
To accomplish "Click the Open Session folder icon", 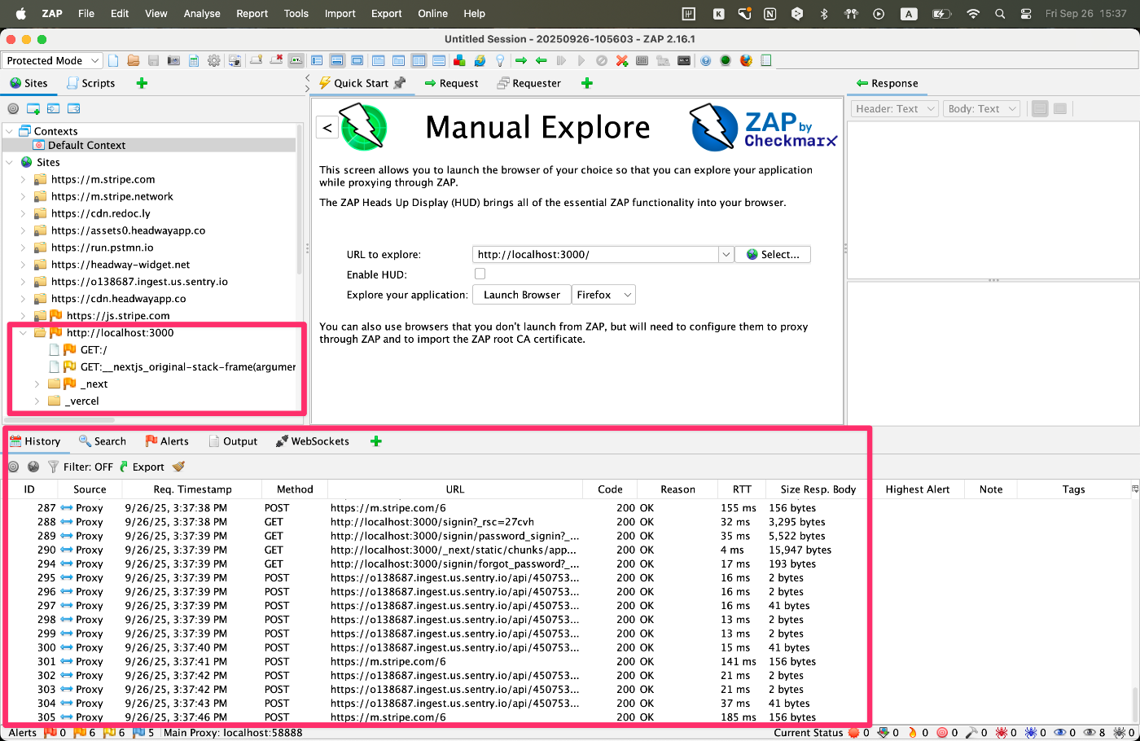I will click(x=133, y=60).
